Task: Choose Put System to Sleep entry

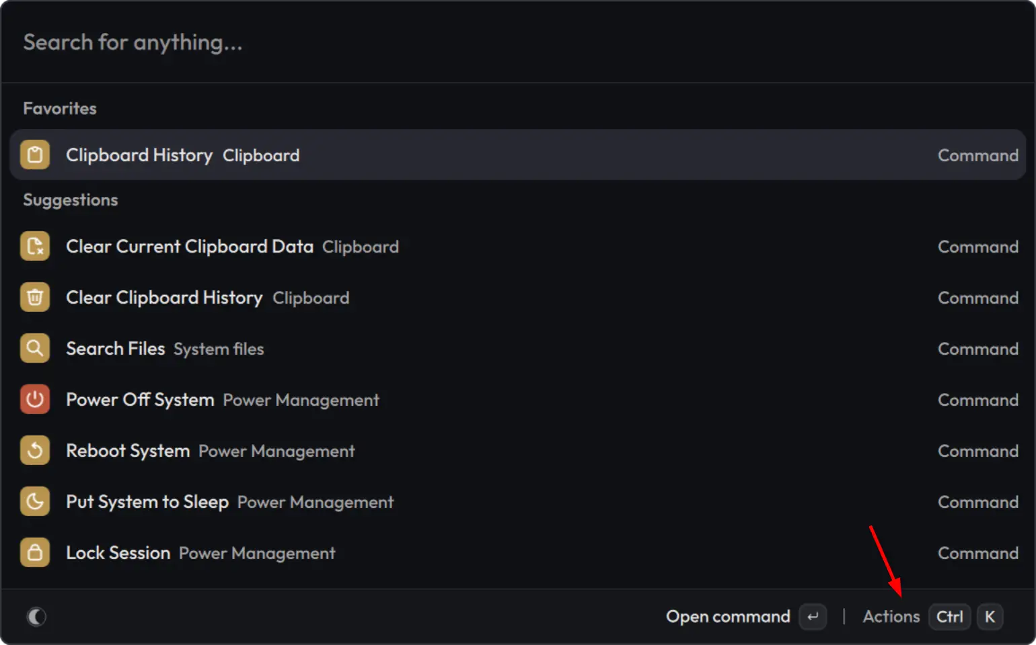Action: click(x=518, y=502)
